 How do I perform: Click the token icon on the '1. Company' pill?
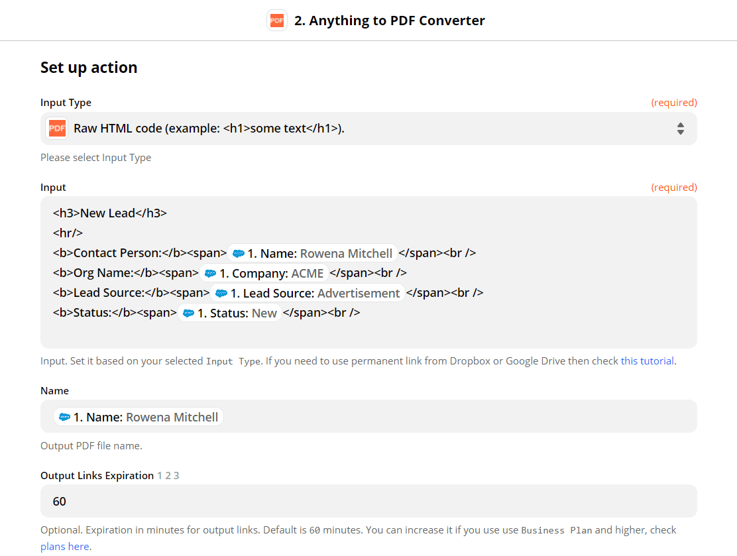point(211,272)
